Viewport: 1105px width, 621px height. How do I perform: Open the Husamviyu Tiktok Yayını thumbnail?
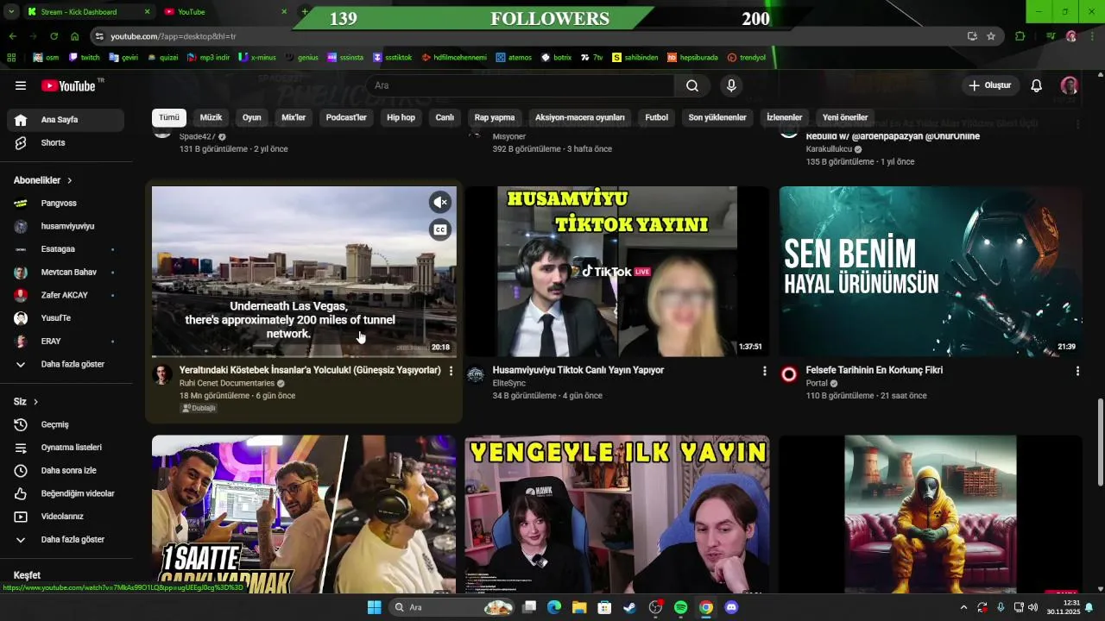click(617, 271)
